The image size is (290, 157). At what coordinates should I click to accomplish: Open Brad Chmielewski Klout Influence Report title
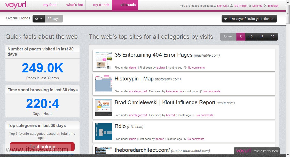pyautogui.click(x=165, y=103)
